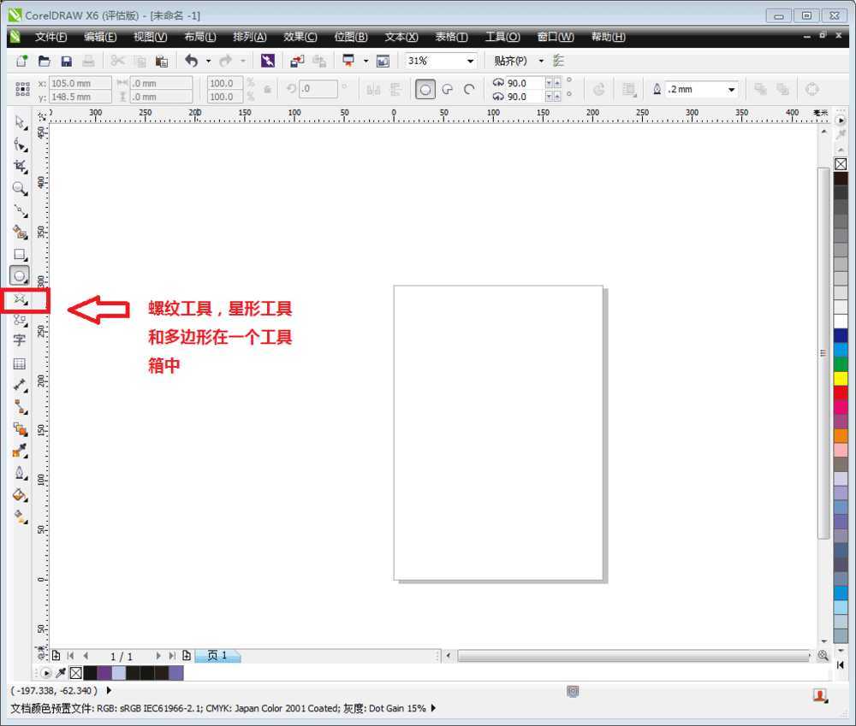Screen dimensions: 856x726
Task: Select the Rectangle tool
Action: coord(20,254)
